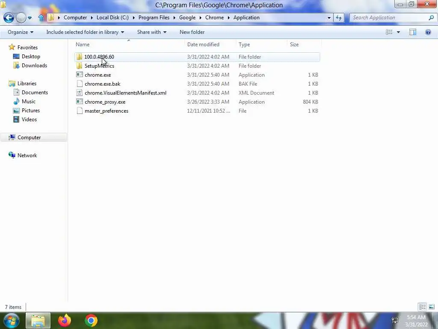Click the SetupMetrics folder name
Screen dimensions: 438x329
point(99,66)
